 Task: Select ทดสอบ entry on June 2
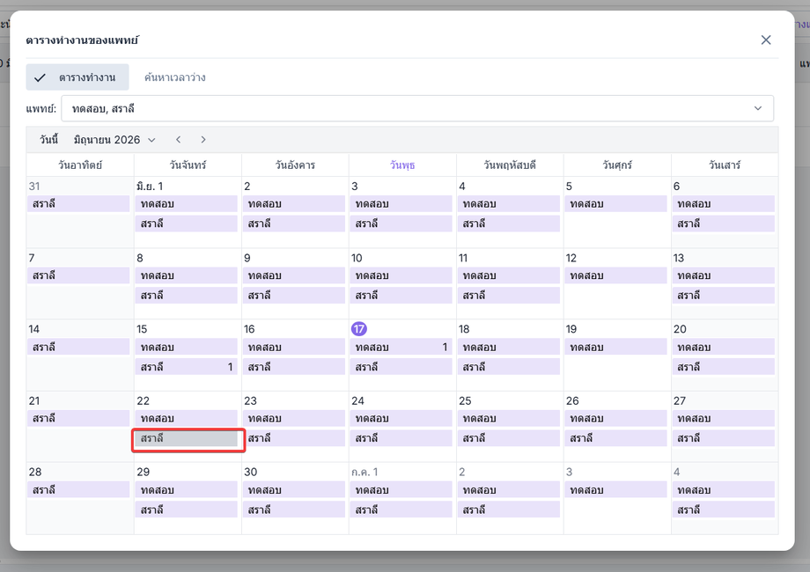point(293,204)
